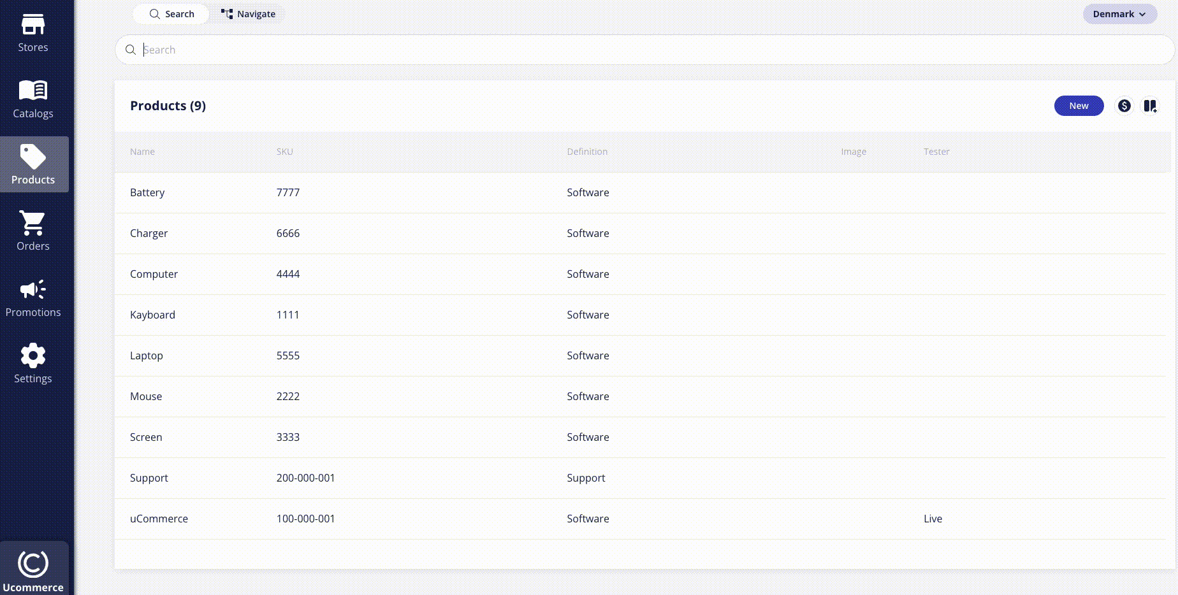Click the Definition column header
Image resolution: width=1178 pixels, height=595 pixels.
click(x=587, y=152)
